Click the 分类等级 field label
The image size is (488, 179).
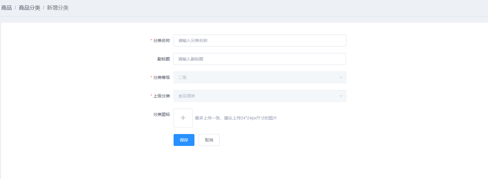pyautogui.click(x=162, y=77)
